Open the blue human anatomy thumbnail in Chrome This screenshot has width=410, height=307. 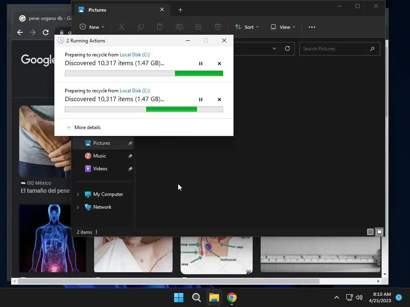(x=52, y=238)
